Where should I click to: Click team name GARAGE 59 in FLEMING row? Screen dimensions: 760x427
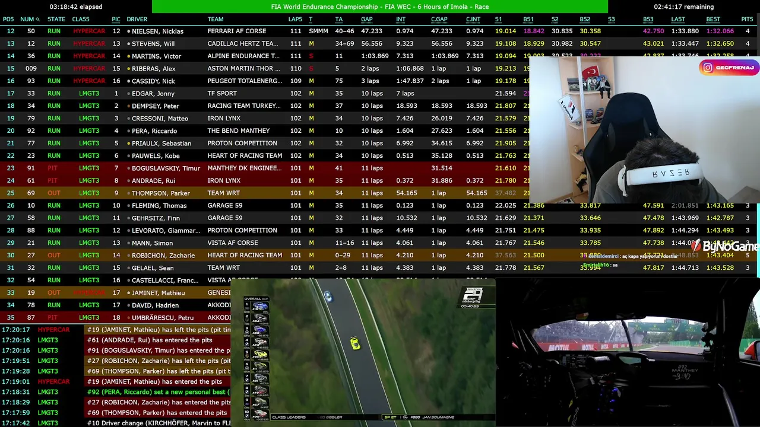point(225,206)
